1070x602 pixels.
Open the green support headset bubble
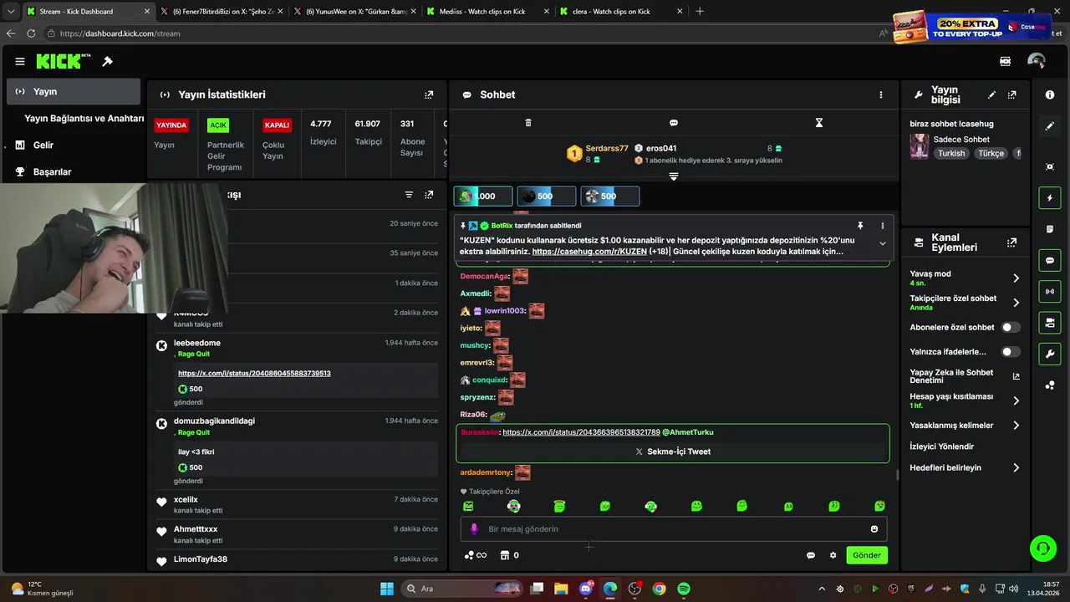[1042, 548]
